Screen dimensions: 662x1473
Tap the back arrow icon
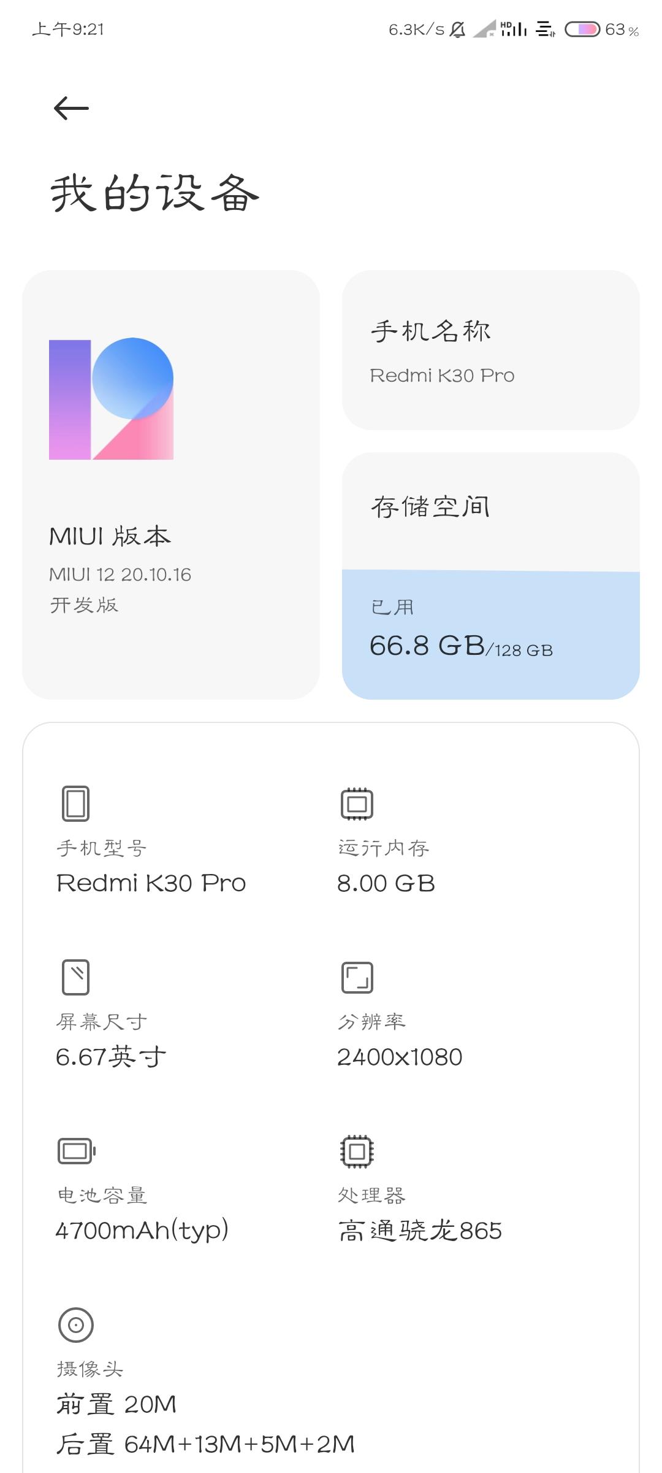pyautogui.click(x=71, y=109)
